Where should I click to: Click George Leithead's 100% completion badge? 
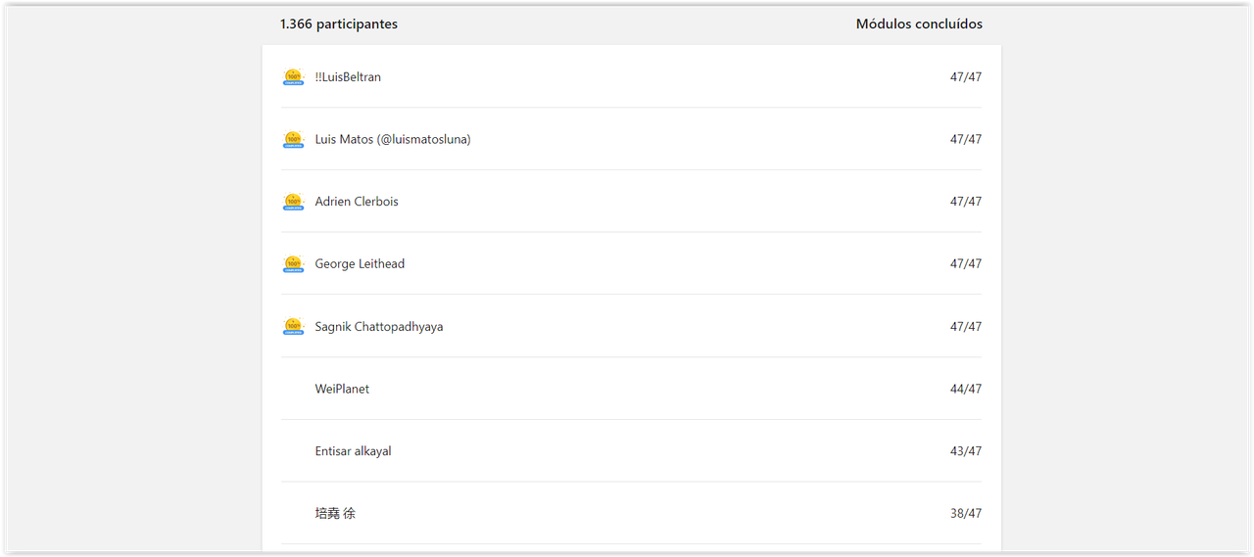(x=293, y=264)
